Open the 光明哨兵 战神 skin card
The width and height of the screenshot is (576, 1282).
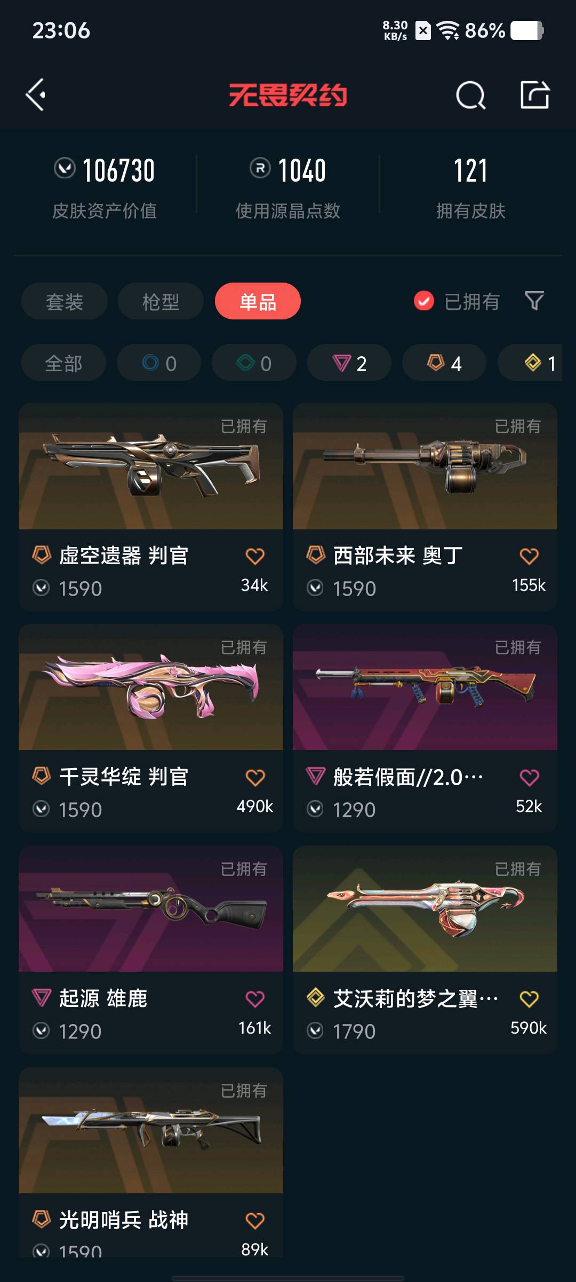point(151,1162)
